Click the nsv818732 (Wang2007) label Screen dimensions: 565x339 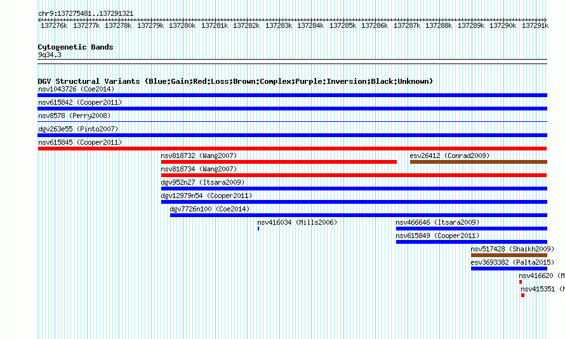199,156
